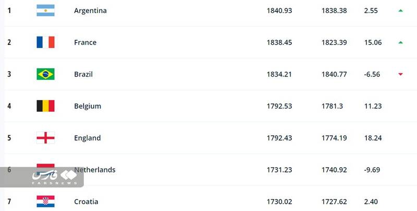Click England's points change 18.24
Image resolution: width=417 pixels, height=211 pixels.
373,138
